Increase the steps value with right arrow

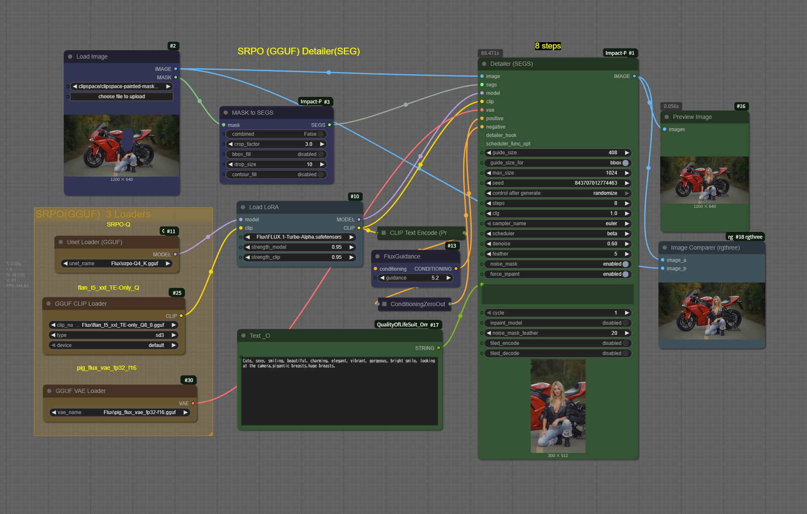[x=627, y=203]
